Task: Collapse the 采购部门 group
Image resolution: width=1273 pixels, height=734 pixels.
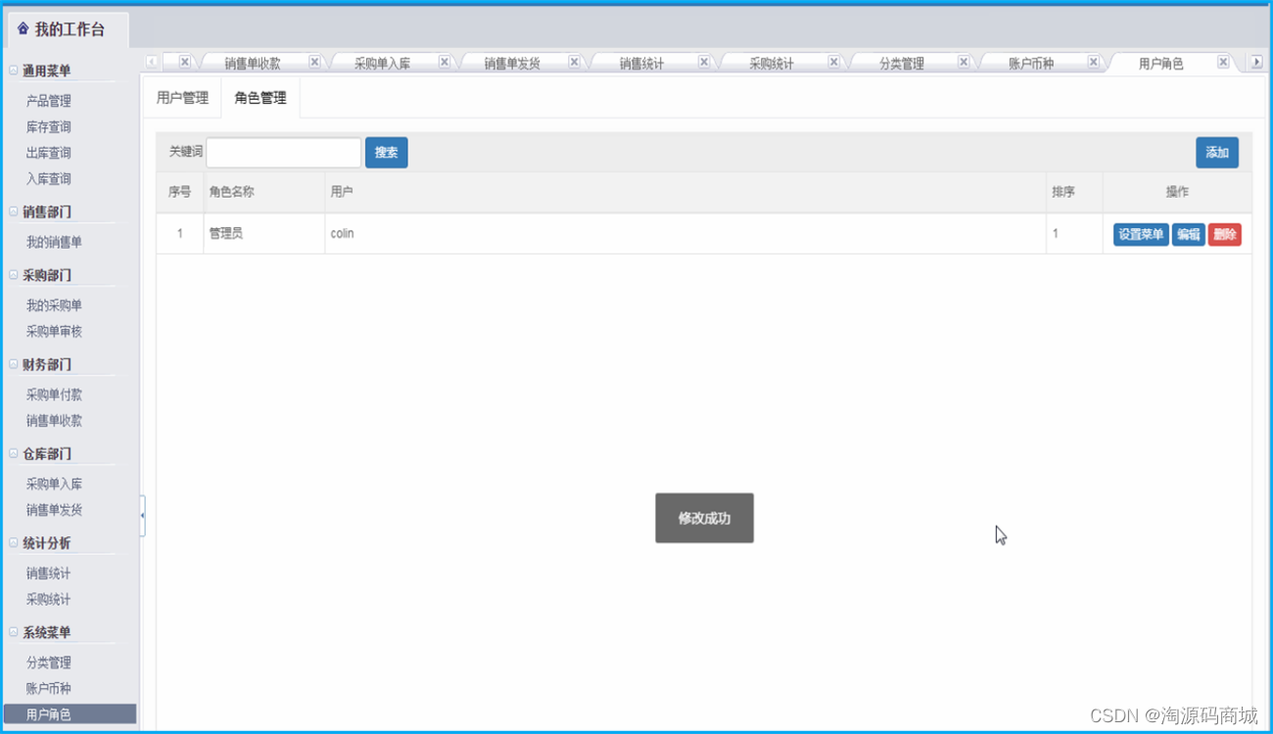Action: (x=14, y=275)
